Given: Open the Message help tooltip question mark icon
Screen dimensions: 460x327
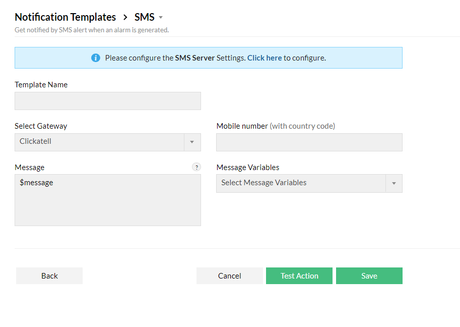Looking at the screenshot, I should (196, 167).
